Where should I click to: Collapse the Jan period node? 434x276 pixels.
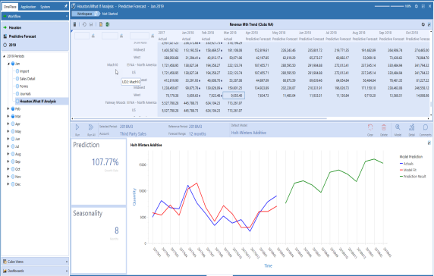click(x=8, y=64)
